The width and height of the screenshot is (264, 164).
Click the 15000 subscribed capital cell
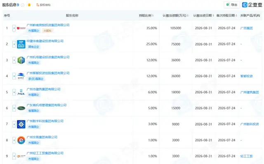pos(176,108)
